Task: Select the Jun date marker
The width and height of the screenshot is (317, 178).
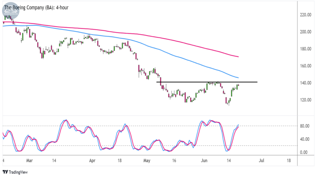Action: pyautogui.click(x=204, y=161)
